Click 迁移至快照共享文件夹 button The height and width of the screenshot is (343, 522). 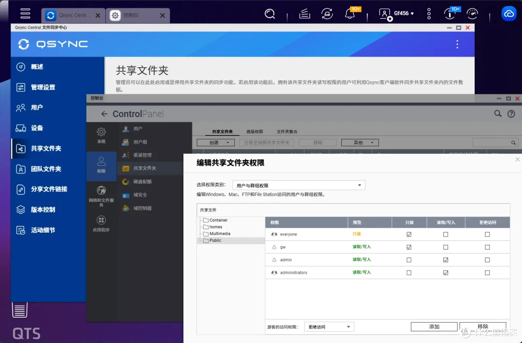(267, 143)
